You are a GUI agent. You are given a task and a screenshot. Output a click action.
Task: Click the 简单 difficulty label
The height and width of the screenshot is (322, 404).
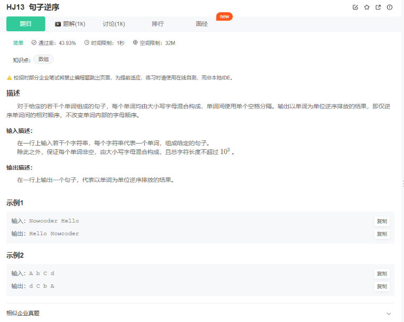(19, 43)
